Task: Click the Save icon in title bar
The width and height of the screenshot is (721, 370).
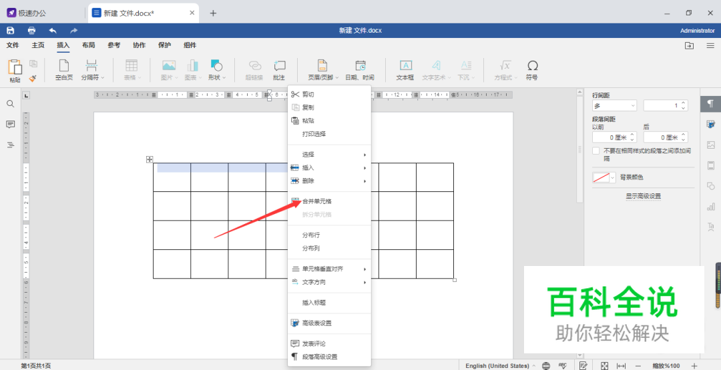Action: (11, 31)
